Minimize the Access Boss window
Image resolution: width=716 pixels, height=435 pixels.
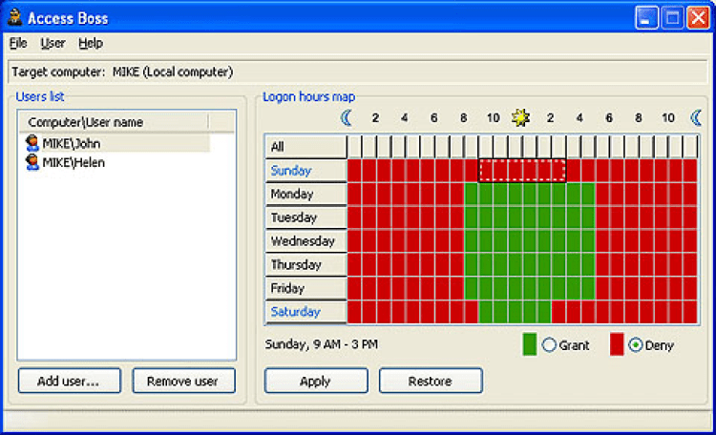click(x=646, y=18)
